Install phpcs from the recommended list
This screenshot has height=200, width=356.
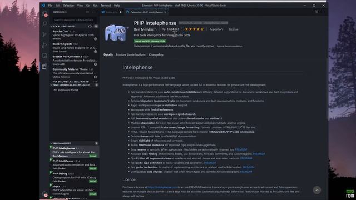click(93, 194)
